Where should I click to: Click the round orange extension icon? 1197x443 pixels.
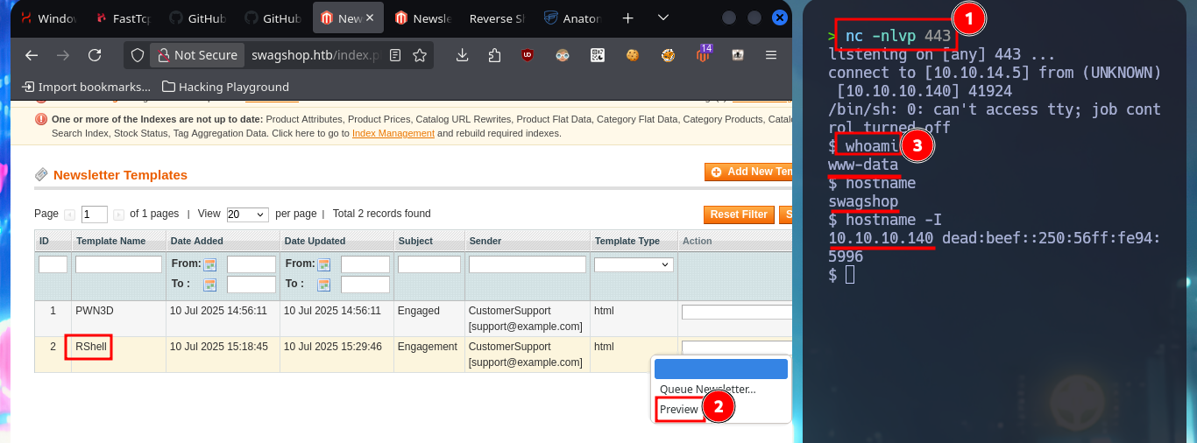tap(668, 55)
